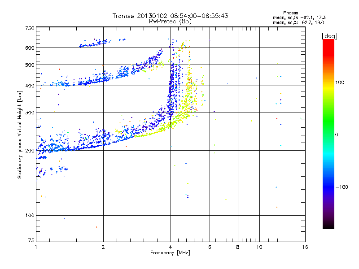Screen dimensions: 359x269
Task: Click the 'mean, sd,O: -92.1, 17.3' statistic
Action: (x=299, y=17)
